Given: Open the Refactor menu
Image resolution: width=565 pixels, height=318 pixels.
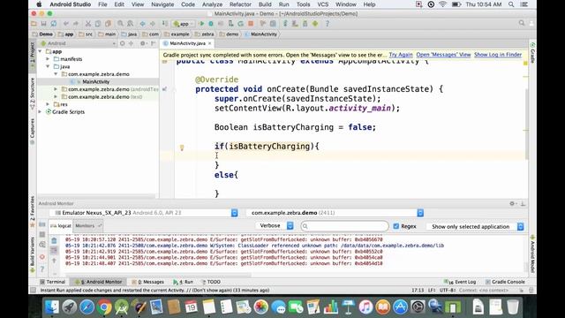Looking at the screenshot, I should [240, 4].
